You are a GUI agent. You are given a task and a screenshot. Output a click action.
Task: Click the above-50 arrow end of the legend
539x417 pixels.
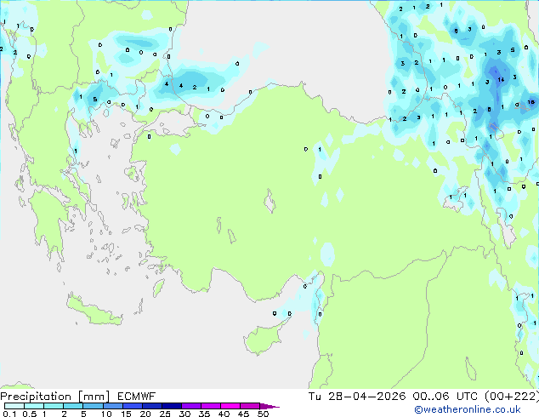[269, 406]
